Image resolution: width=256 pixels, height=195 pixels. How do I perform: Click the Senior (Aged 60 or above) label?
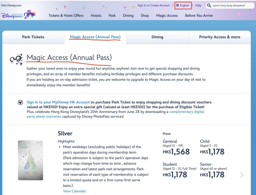pos(213,166)
